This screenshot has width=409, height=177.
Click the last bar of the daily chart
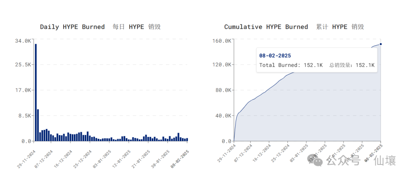(187, 139)
